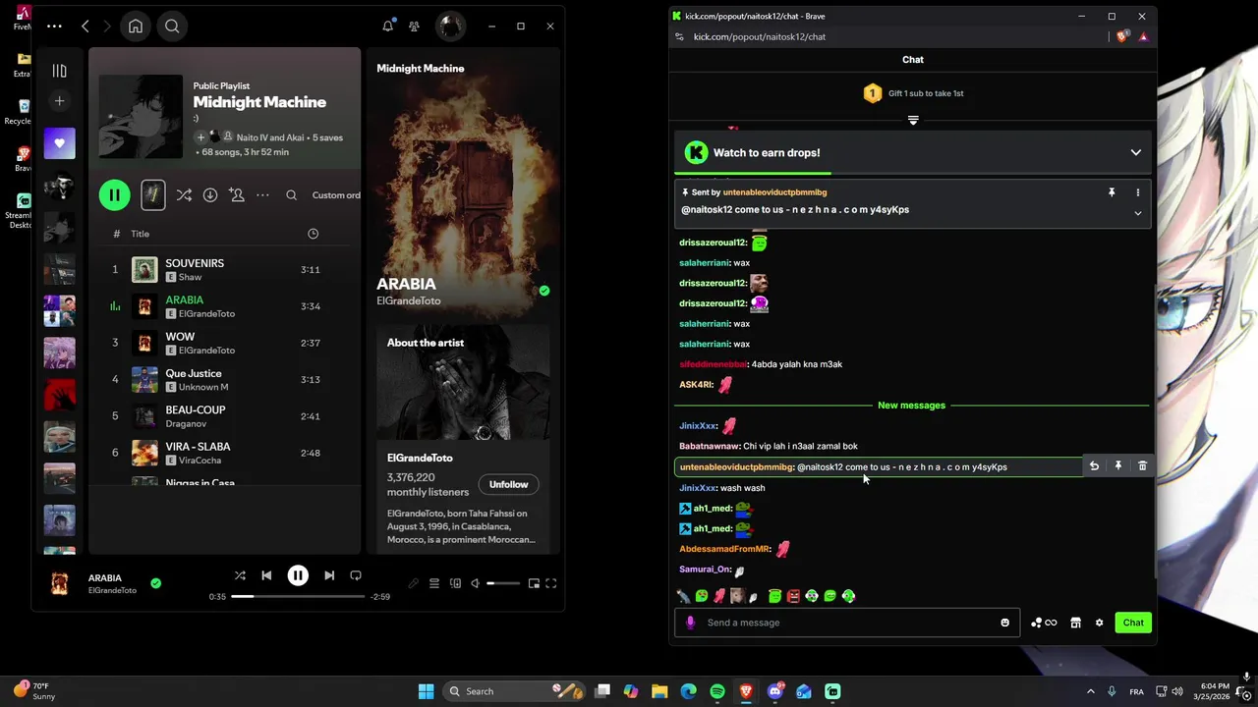Sort tracks by the Title column header

[141, 234]
